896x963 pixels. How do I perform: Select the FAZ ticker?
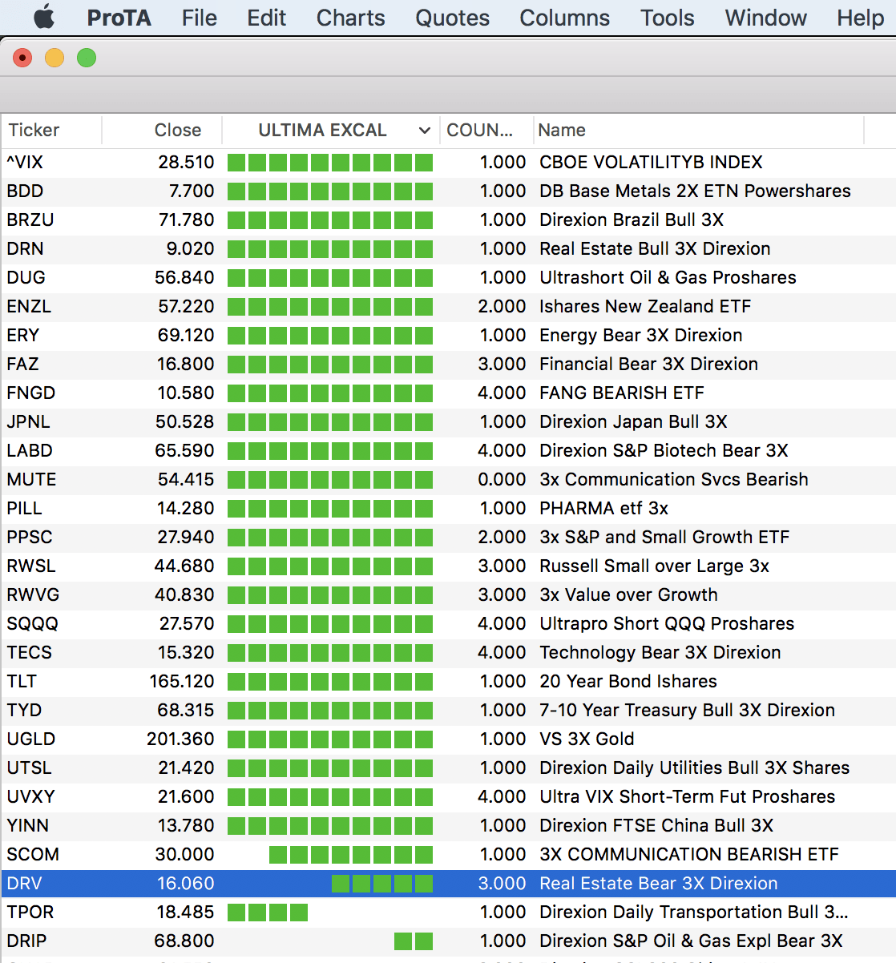22,364
